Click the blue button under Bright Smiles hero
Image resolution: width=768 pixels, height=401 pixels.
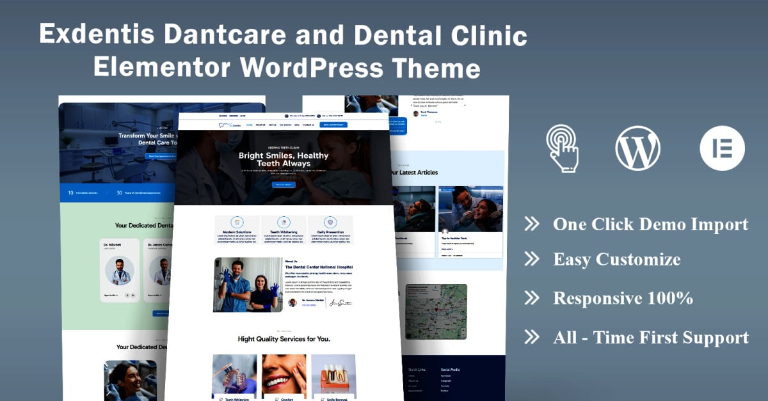point(284,184)
